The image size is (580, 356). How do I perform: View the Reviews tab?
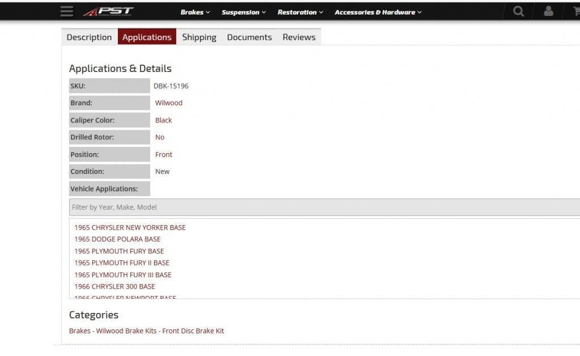[299, 37]
